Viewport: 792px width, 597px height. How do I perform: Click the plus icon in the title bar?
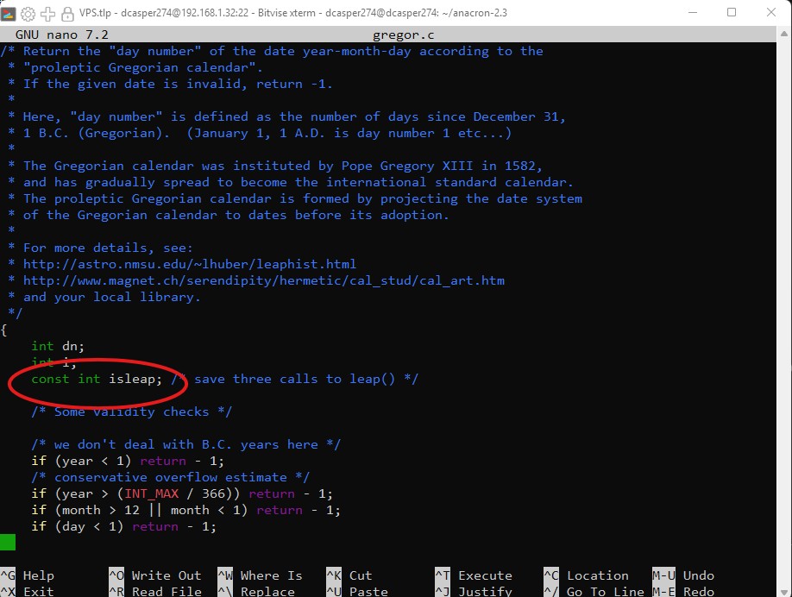tap(47, 14)
